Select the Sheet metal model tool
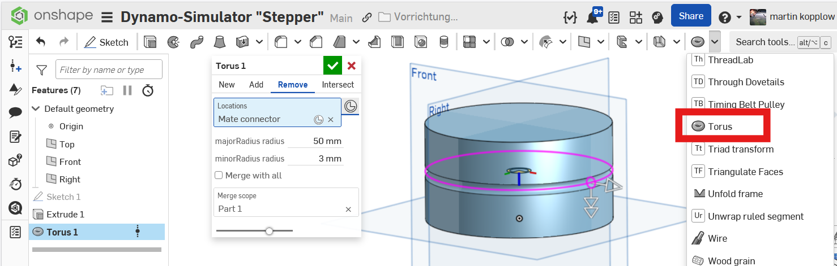837x266 pixels. tap(659, 42)
